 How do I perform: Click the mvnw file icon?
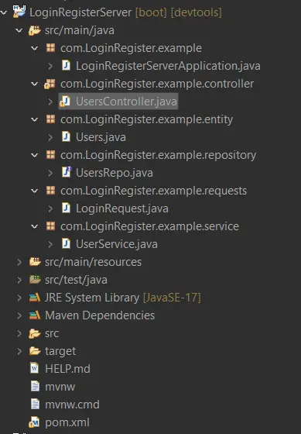[x=35, y=387]
